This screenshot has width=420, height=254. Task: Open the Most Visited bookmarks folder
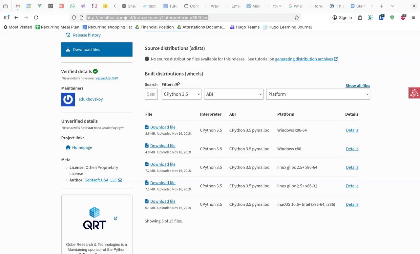[x=18, y=27]
